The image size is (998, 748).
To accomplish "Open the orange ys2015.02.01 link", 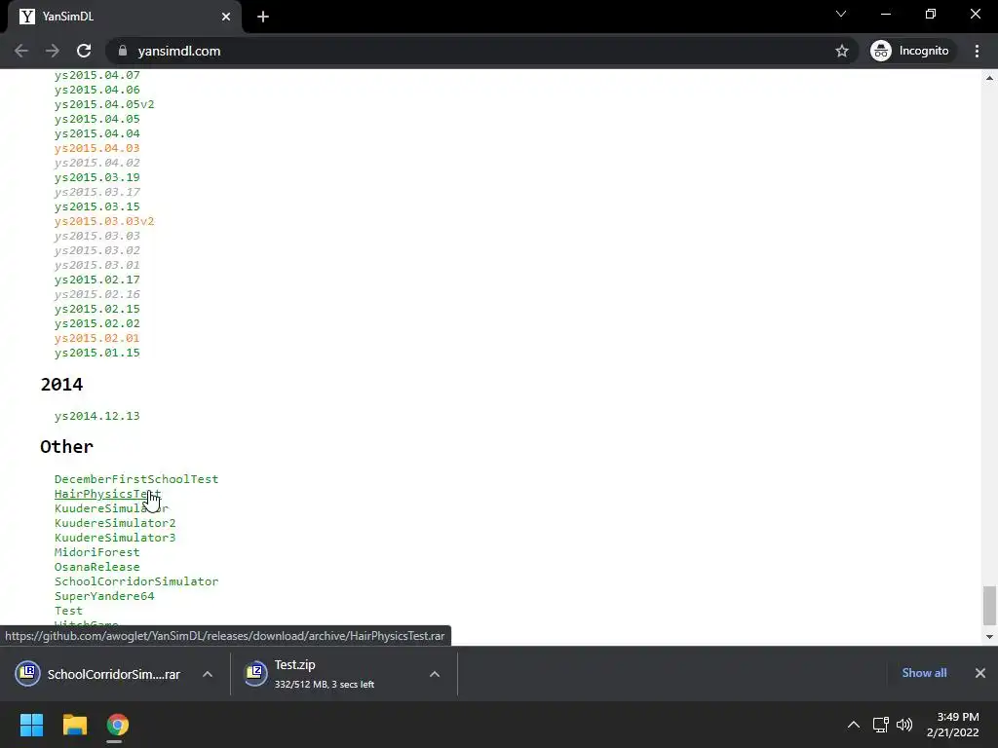I will coord(96,338).
